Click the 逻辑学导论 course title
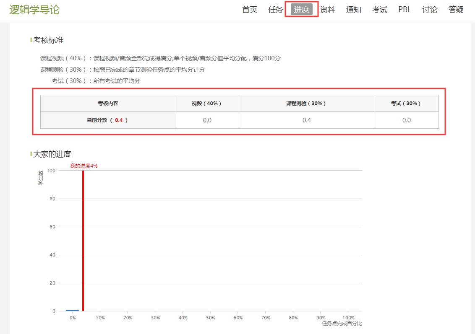Image resolution: width=475 pixels, height=334 pixels. click(34, 10)
